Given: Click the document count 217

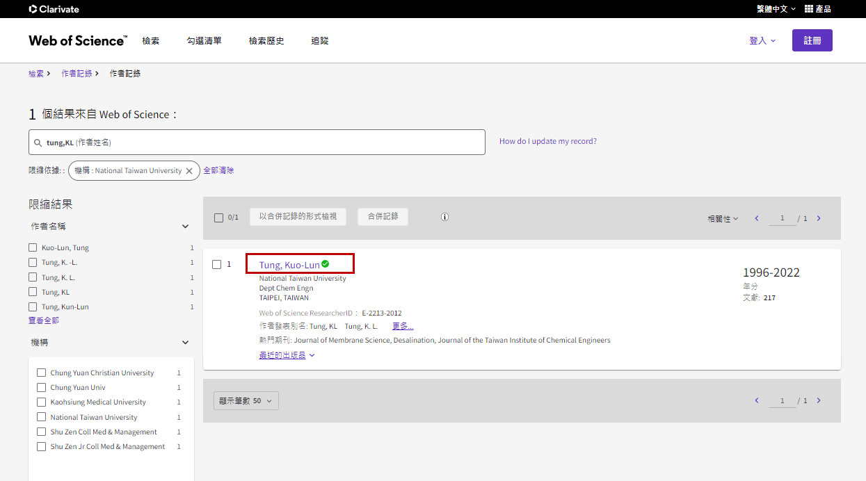Looking at the screenshot, I should point(769,297).
